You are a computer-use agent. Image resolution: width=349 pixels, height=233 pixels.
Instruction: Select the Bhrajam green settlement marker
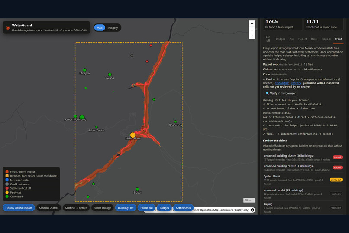point(84,70)
